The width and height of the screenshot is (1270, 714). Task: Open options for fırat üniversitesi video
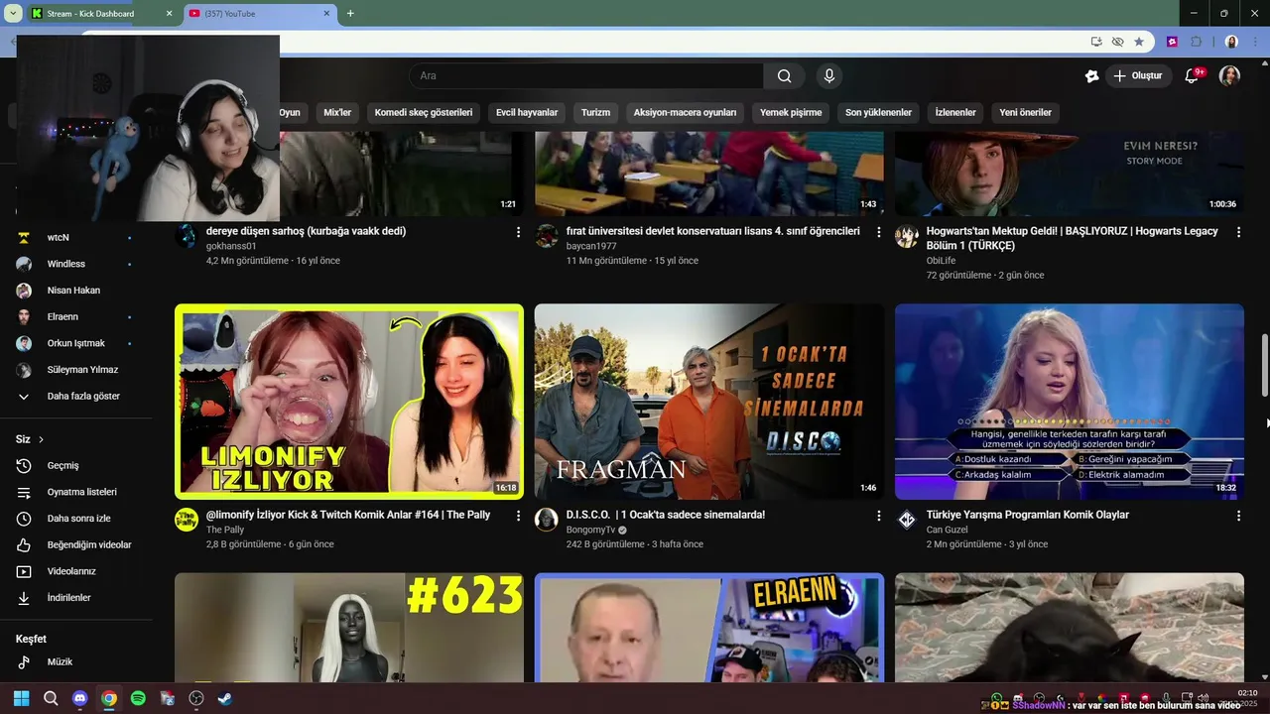878,232
